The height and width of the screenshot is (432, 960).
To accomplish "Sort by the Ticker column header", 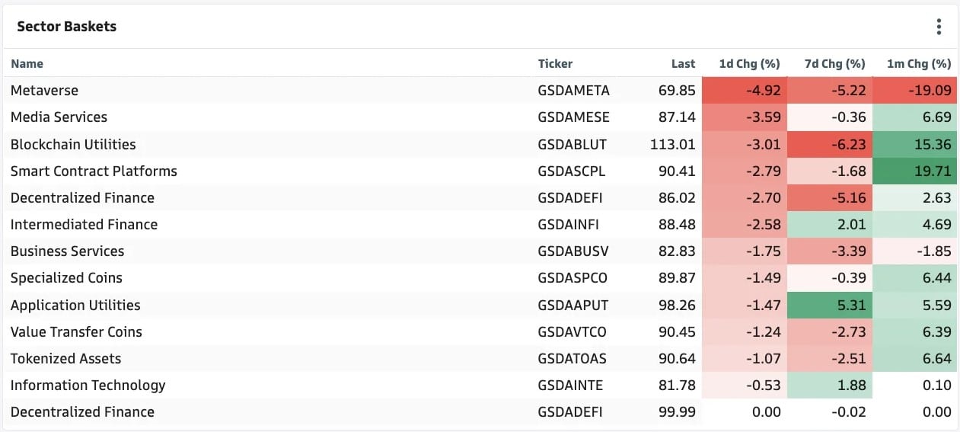I will (x=555, y=64).
